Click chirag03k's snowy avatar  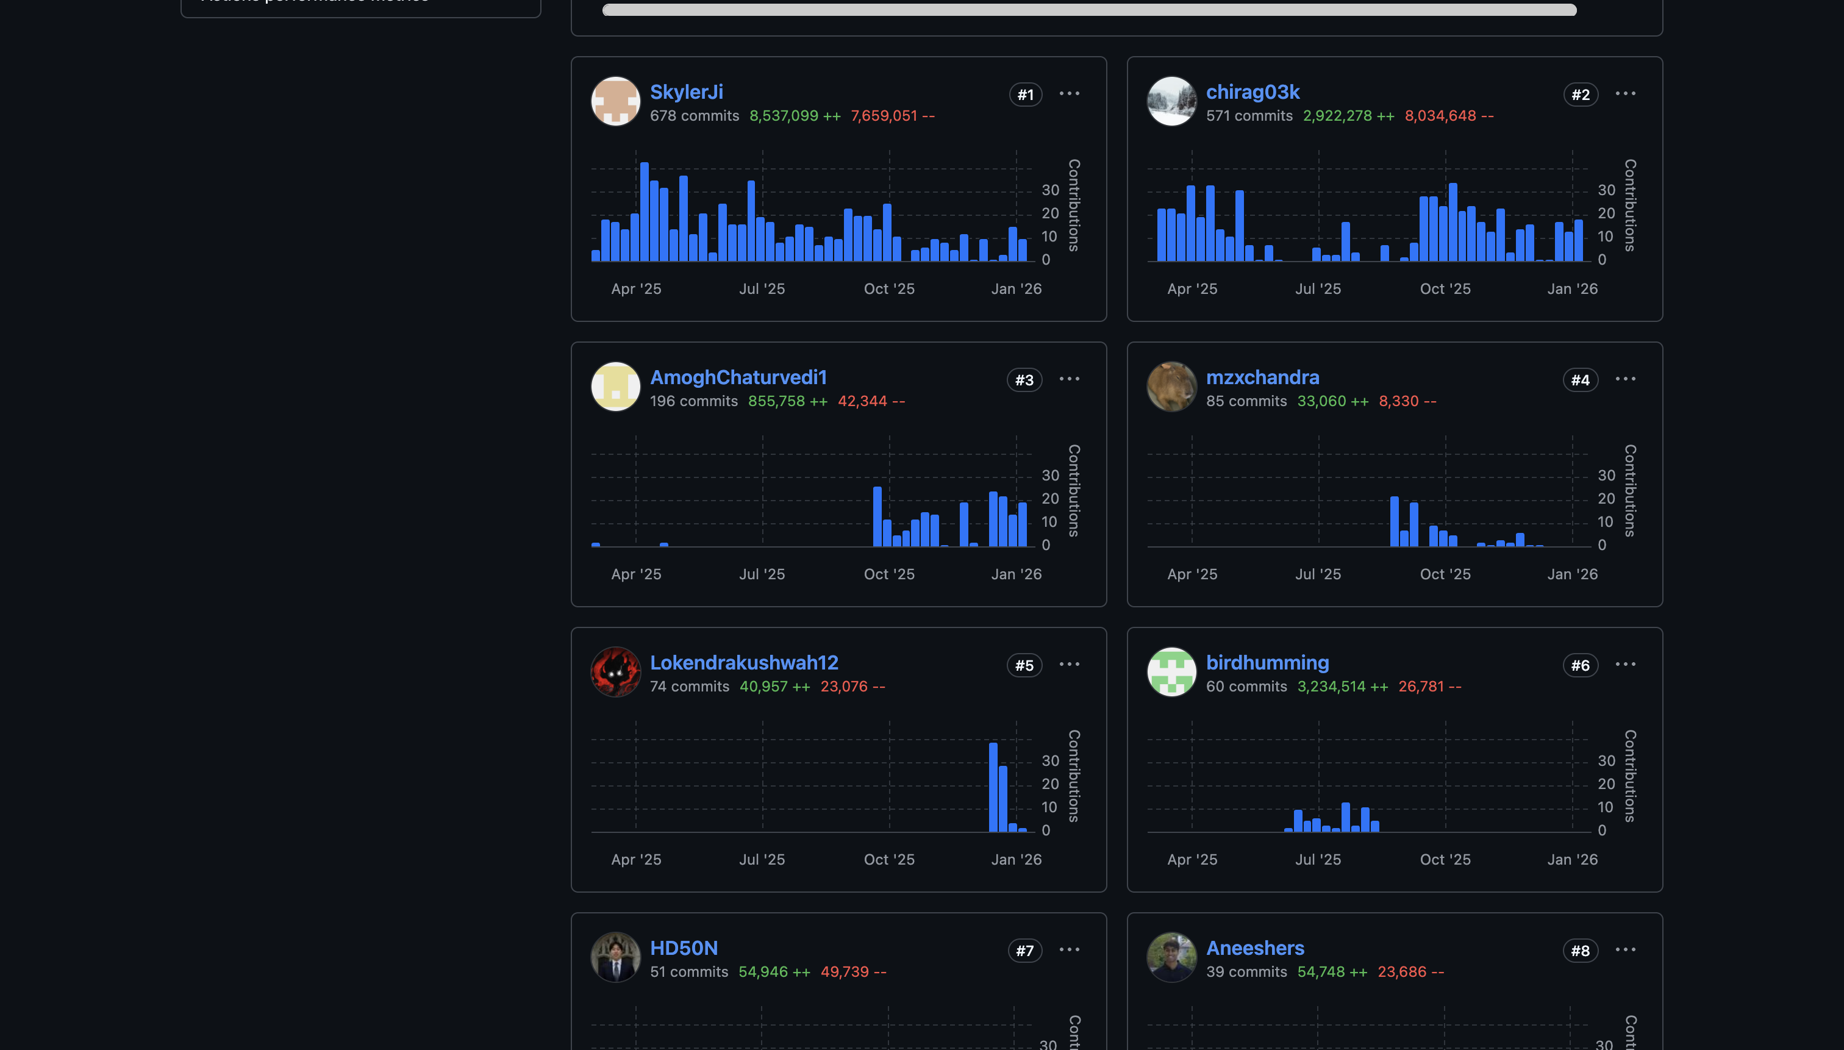[x=1171, y=102]
